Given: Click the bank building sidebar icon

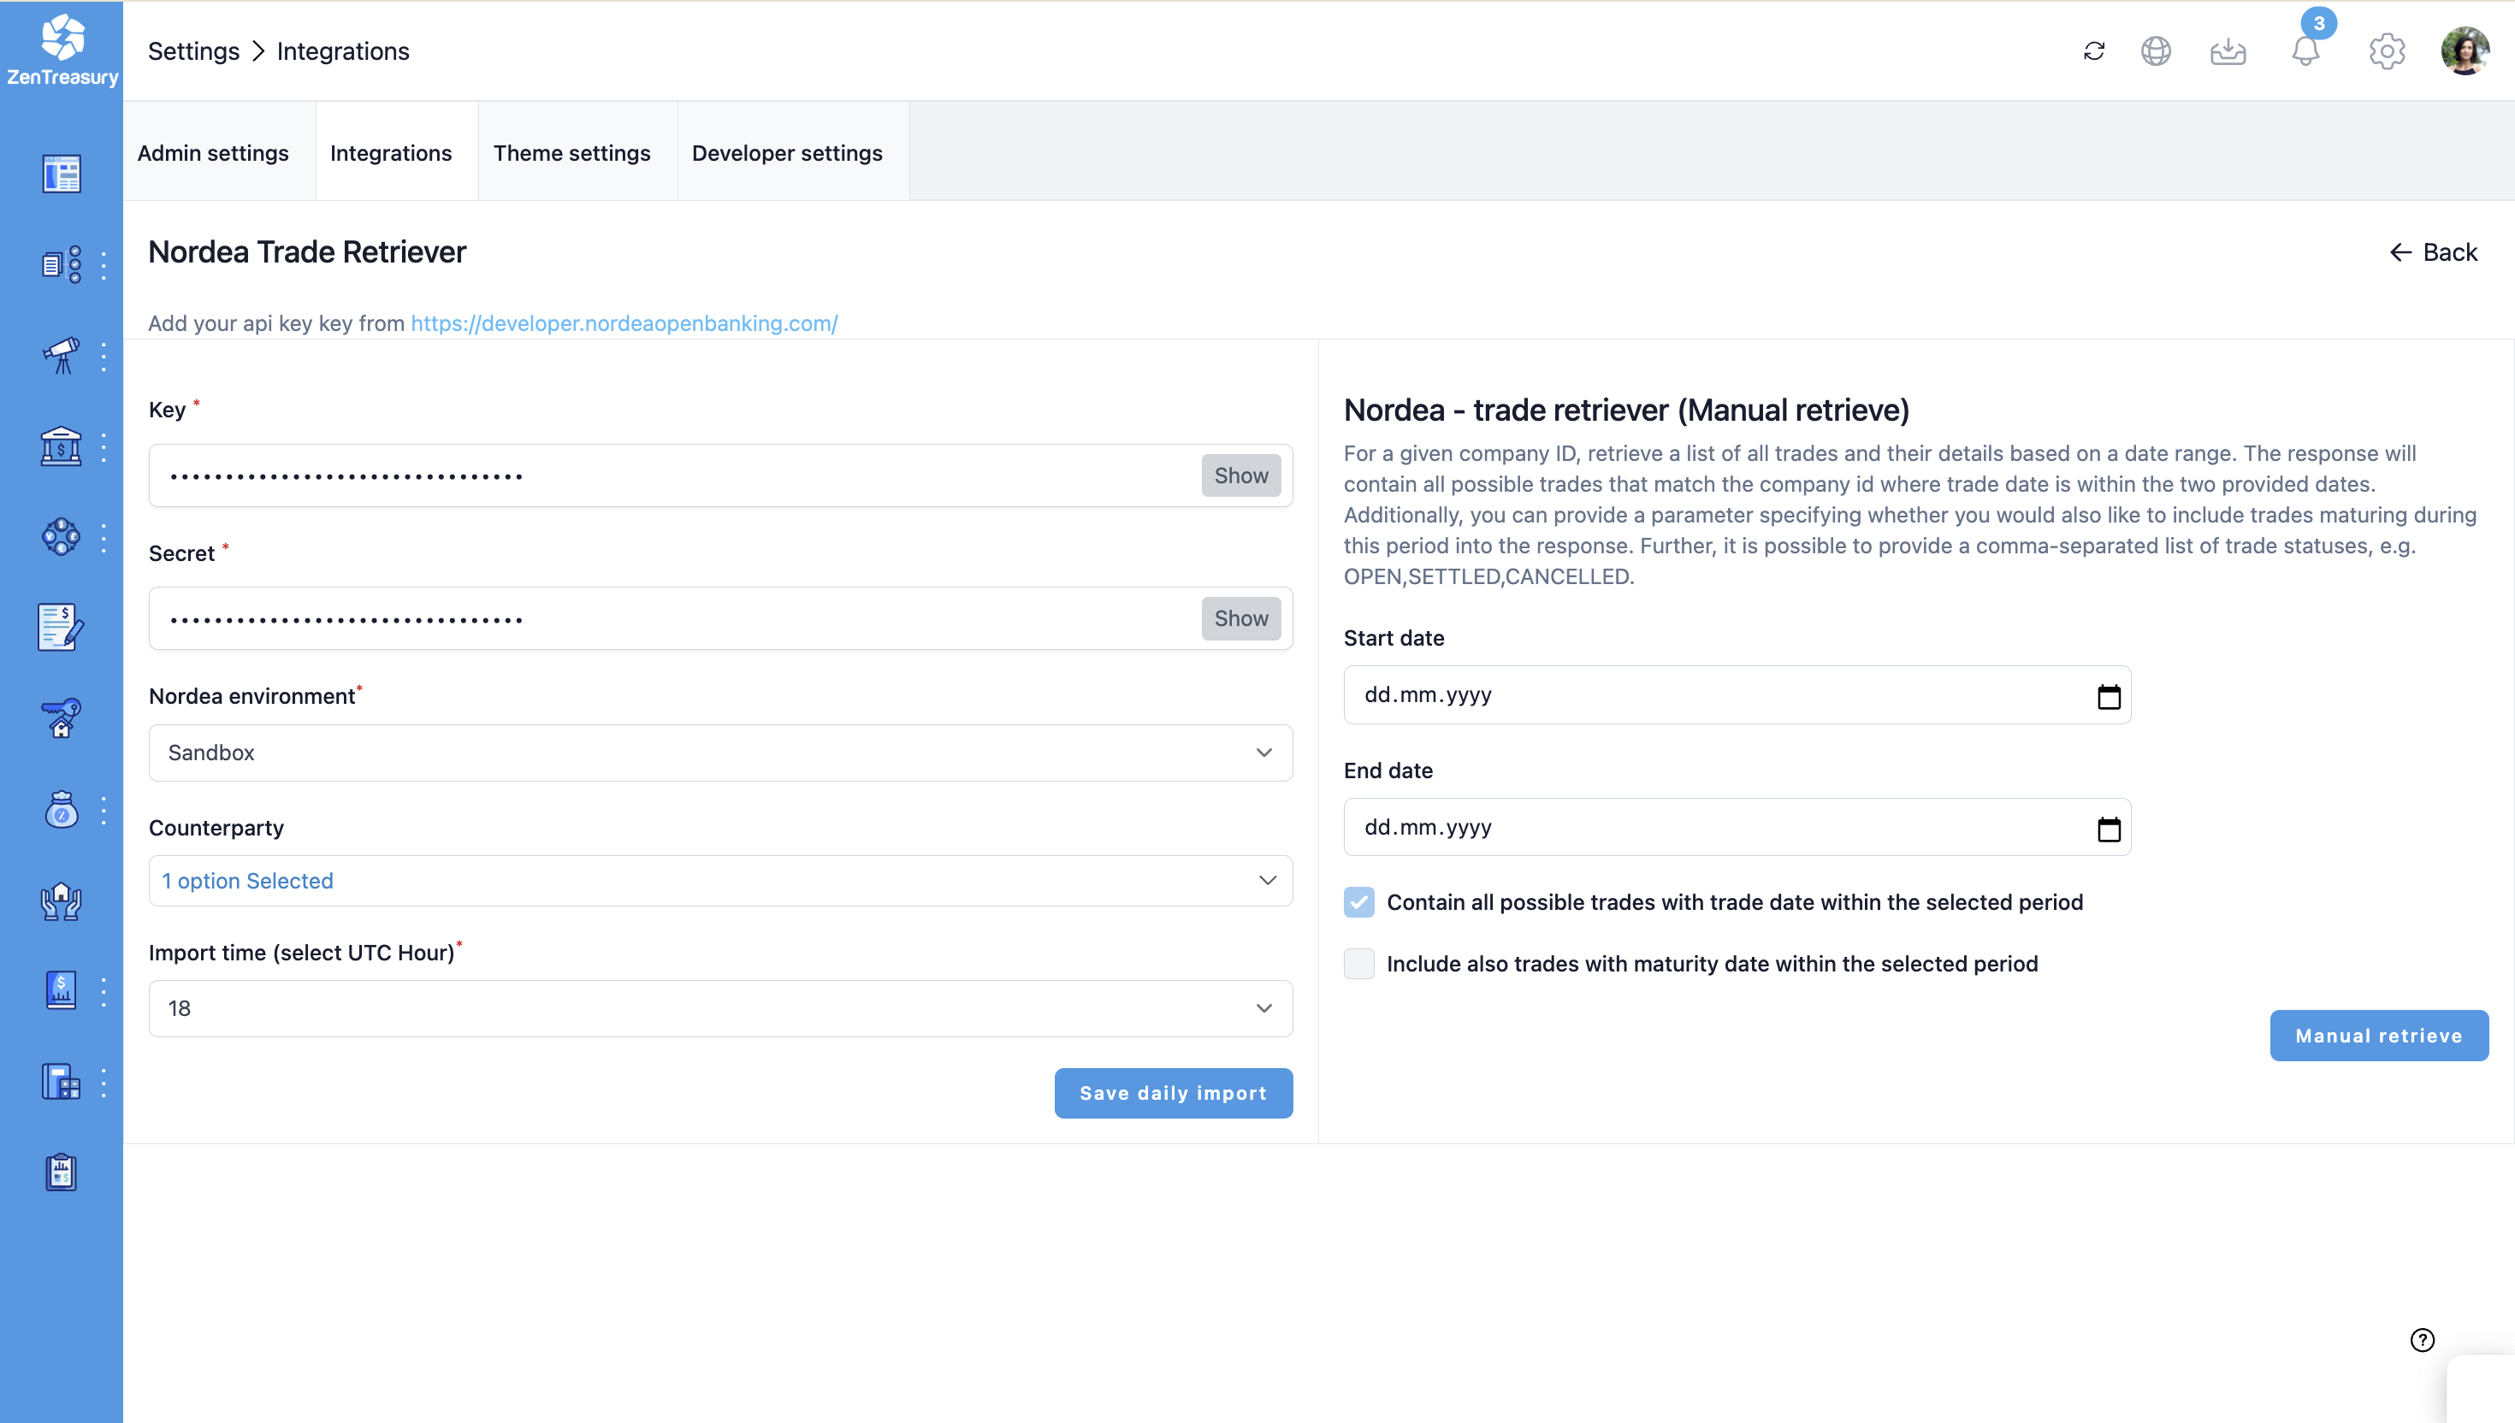Looking at the screenshot, I should click(61, 446).
